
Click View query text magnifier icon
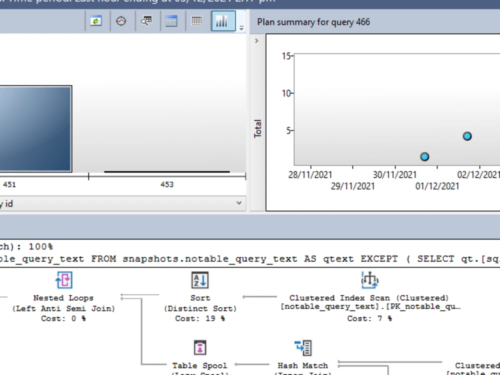coord(146,21)
